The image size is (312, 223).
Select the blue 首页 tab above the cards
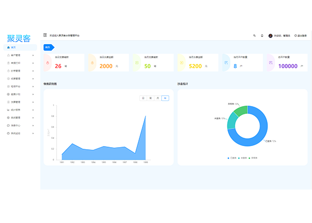48,47
